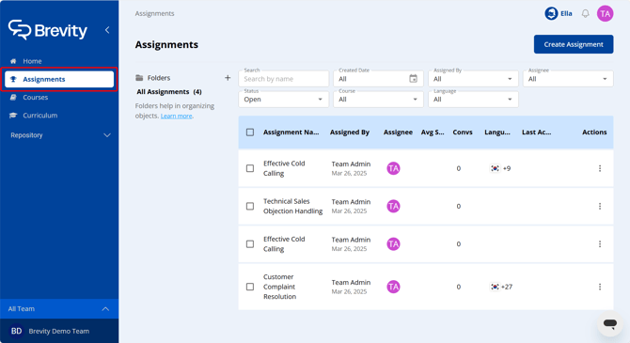The height and width of the screenshot is (343, 630).
Task: Open Technical Sales Objection Handling assignment
Action: click(x=292, y=206)
